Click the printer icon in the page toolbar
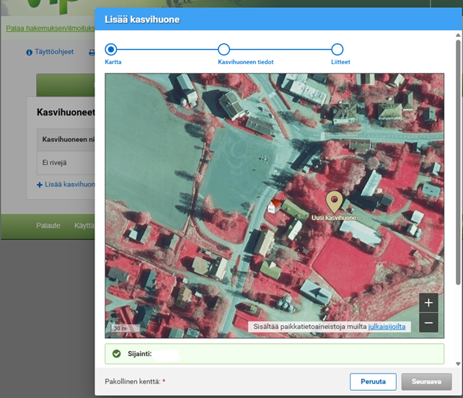The width and height of the screenshot is (463, 398). 92,53
